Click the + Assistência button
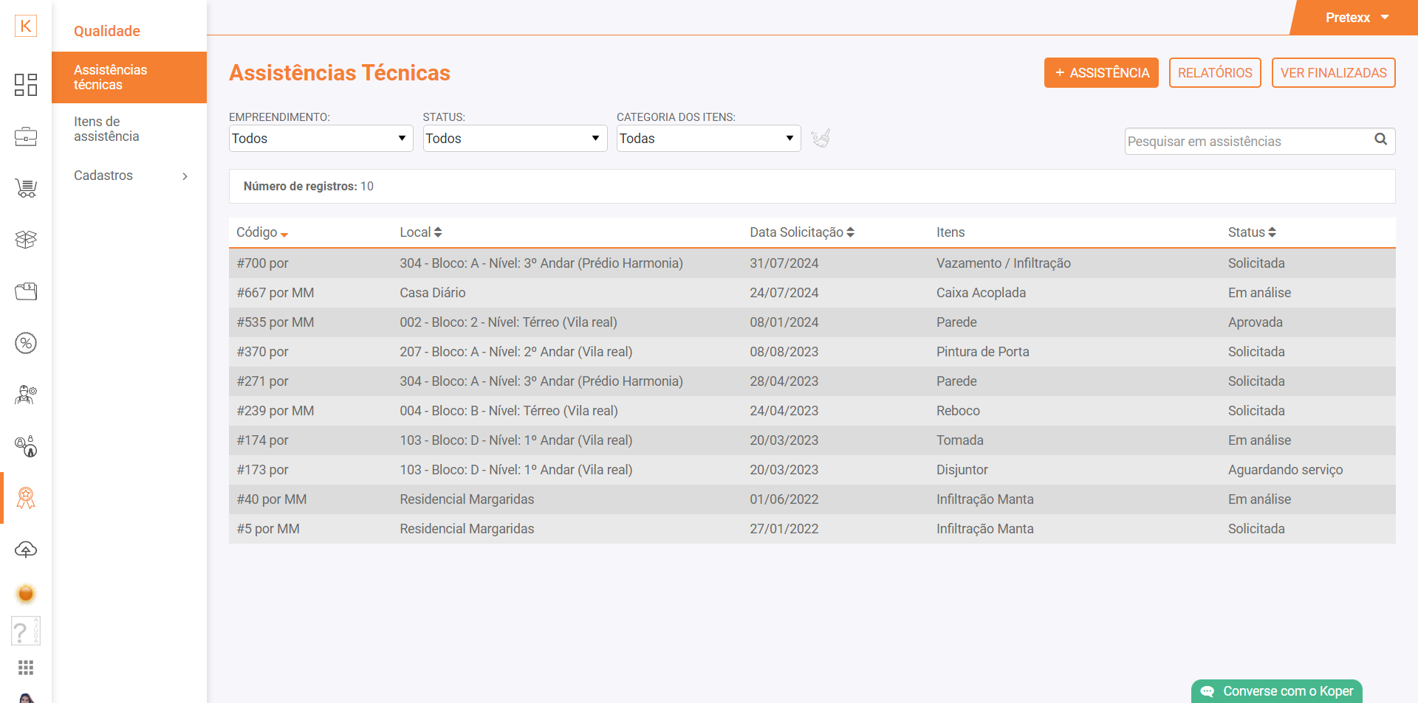Screen dimensions: 1418x703 coord(1100,73)
